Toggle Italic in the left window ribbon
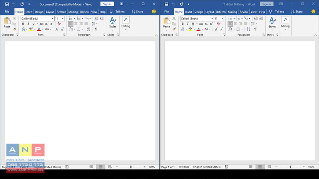 (x=28, y=24)
